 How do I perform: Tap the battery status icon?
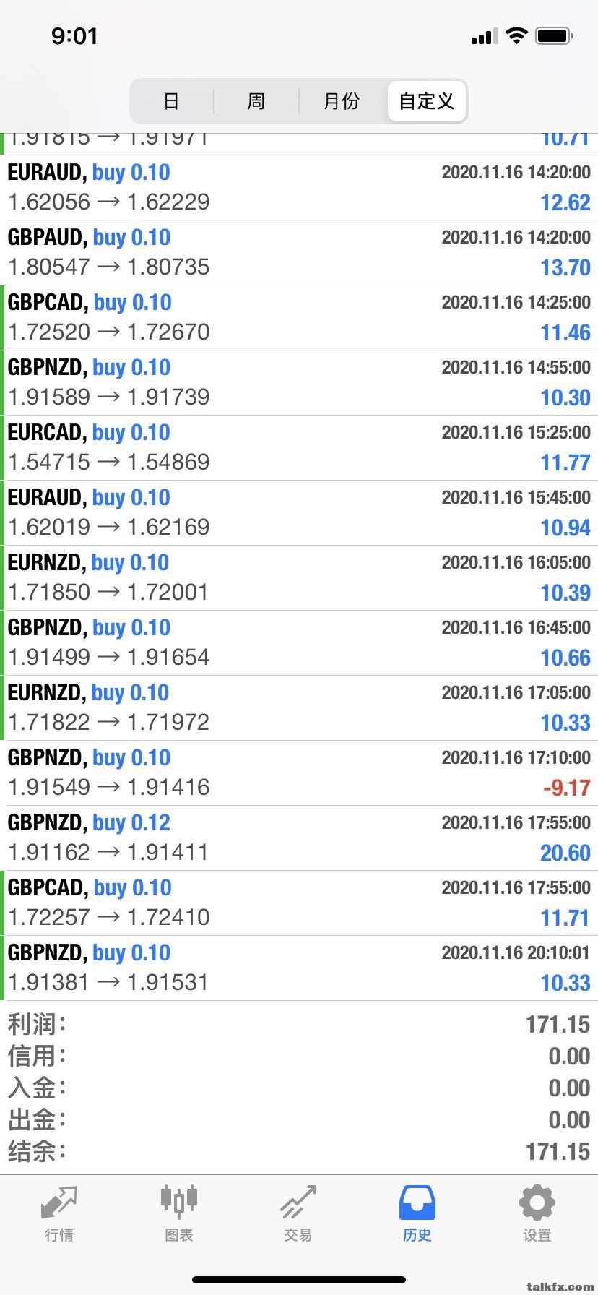[x=554, y=36]
